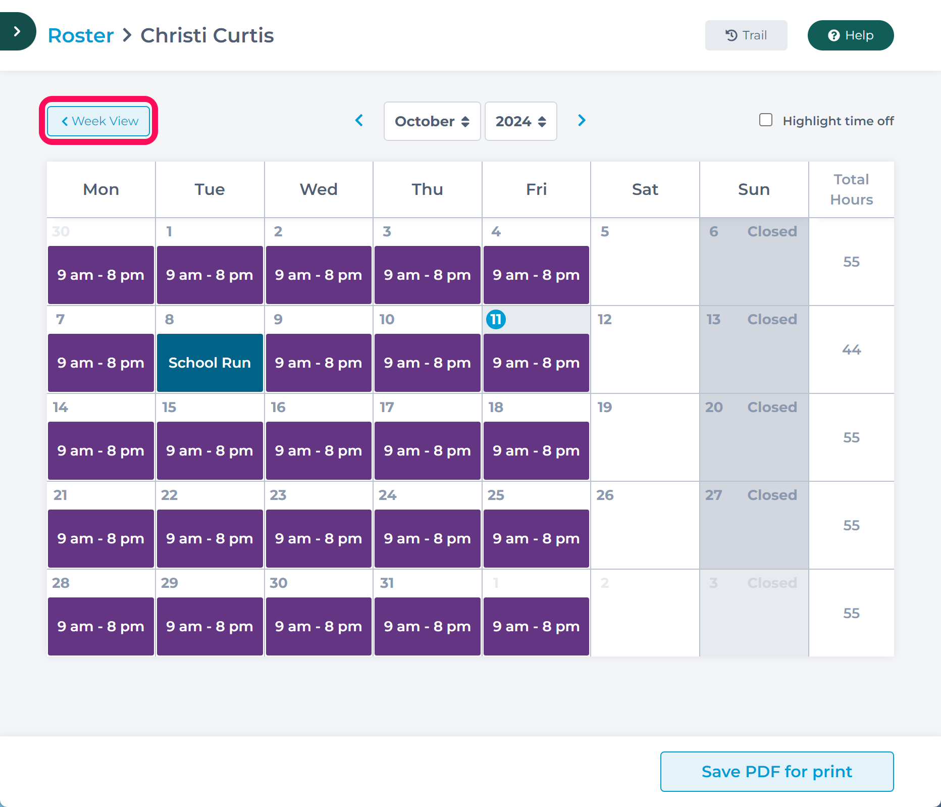
Task: Open the shift on Wednesday 30 October
Action: coord(319,626)
